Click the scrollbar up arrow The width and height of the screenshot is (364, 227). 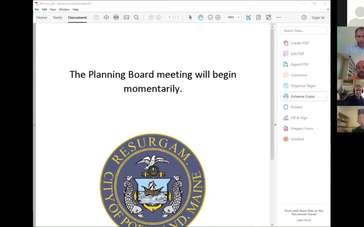pos(272,27)
